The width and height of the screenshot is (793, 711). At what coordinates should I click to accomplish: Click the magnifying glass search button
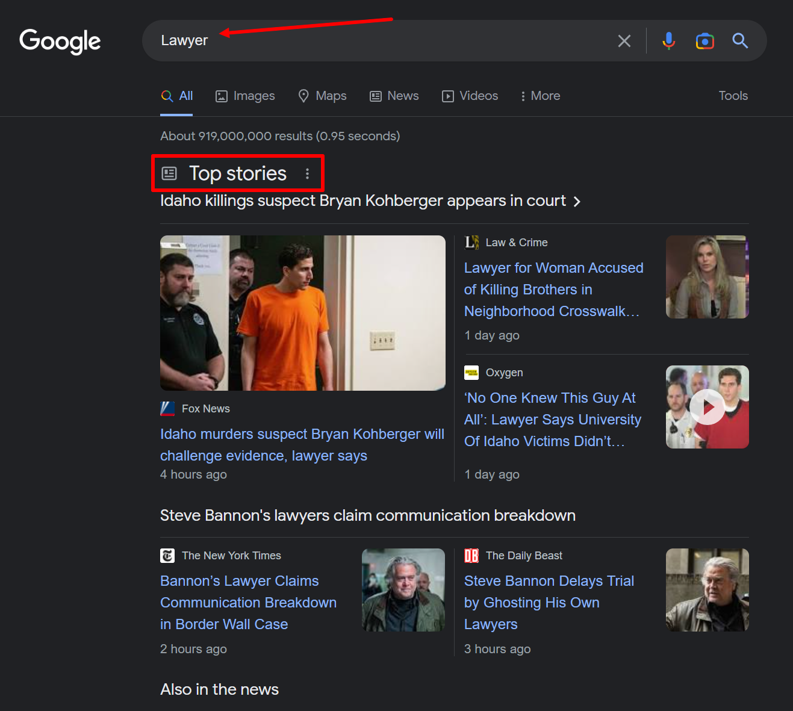point(740,41)
